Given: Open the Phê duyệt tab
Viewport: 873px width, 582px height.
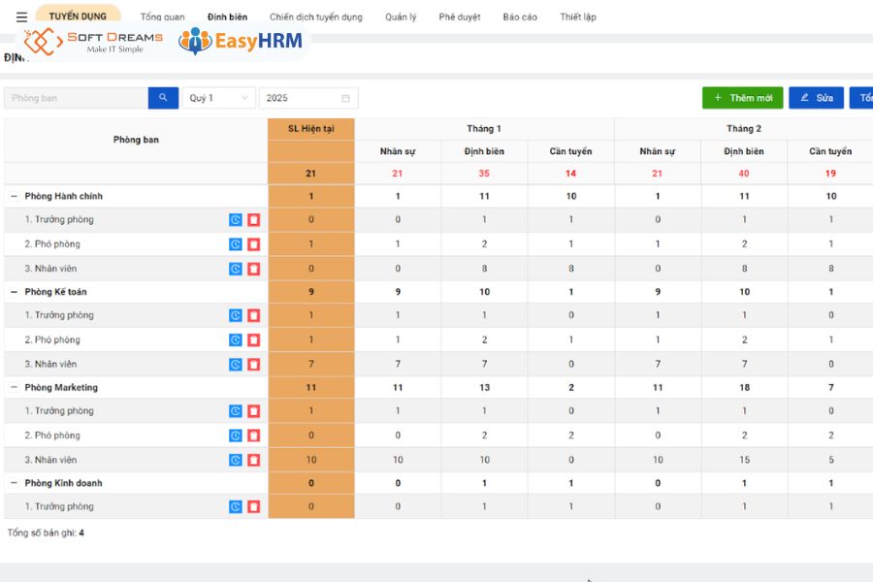Looking at the screenshot, I should pyautogui.click(x=460, y=17).
